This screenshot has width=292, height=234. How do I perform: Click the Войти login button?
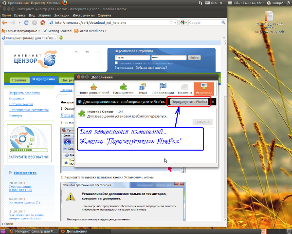click(194, 58)
